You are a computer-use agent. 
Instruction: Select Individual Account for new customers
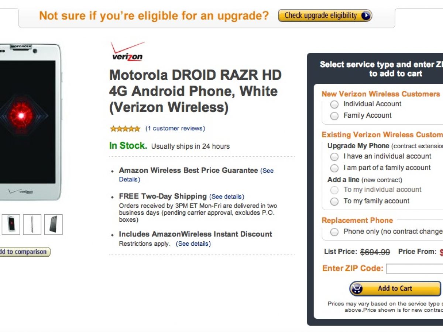pos(334,104)
